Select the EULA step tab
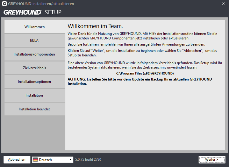229x167 pixels. click(x=35, y=40)
